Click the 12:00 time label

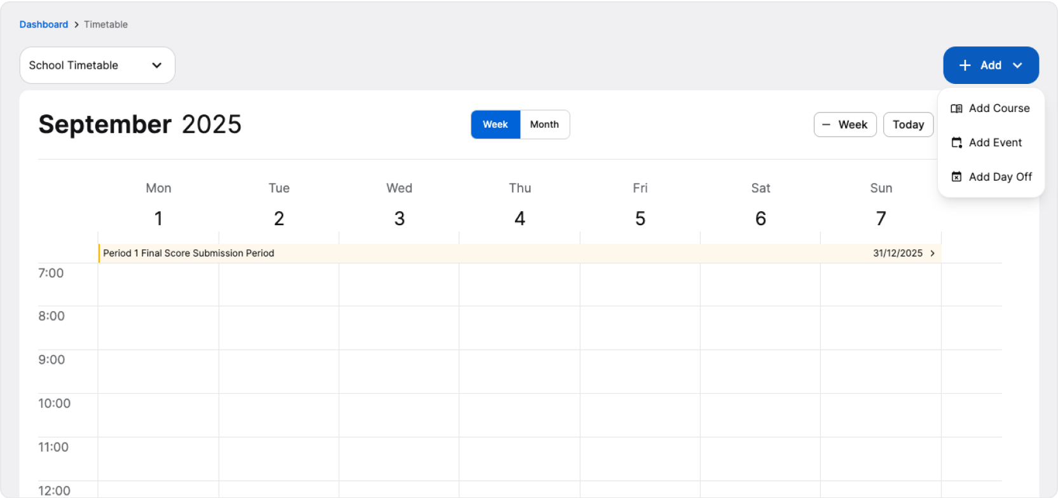tap(54, 490)
